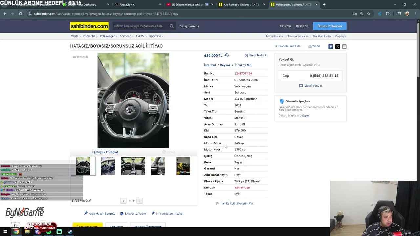This screenshot has width=420, height=236.
Task: Click İstanbul location link
Action: 210,65
